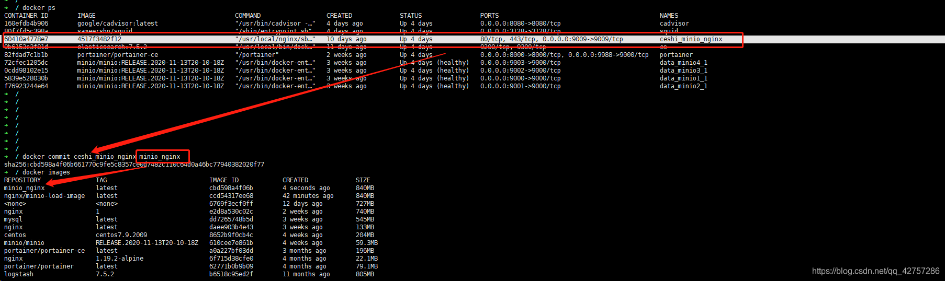Image resolution: width=945 pixels, height=281 pixels.
Task: Click the 805MB size value
Action: pos(365,274)
